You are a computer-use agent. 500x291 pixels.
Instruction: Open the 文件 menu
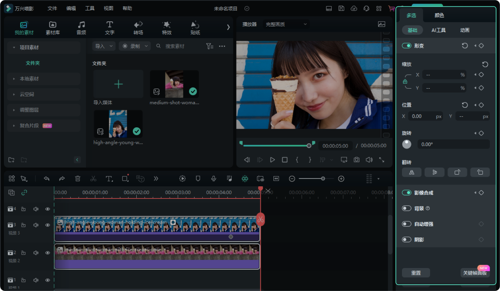(x=52, y=8)
